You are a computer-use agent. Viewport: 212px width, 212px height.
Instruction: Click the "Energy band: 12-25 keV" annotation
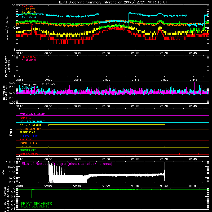38,84
